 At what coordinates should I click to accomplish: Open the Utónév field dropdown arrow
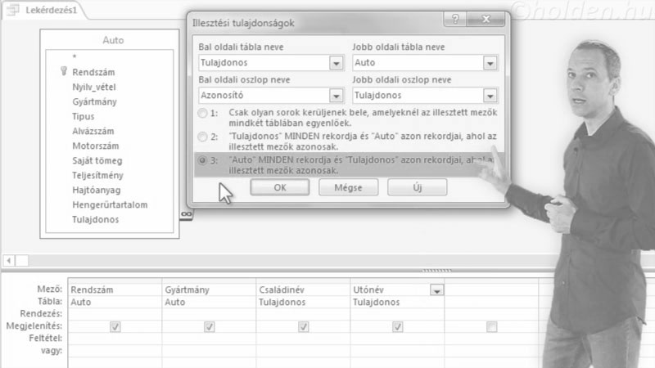436,289
